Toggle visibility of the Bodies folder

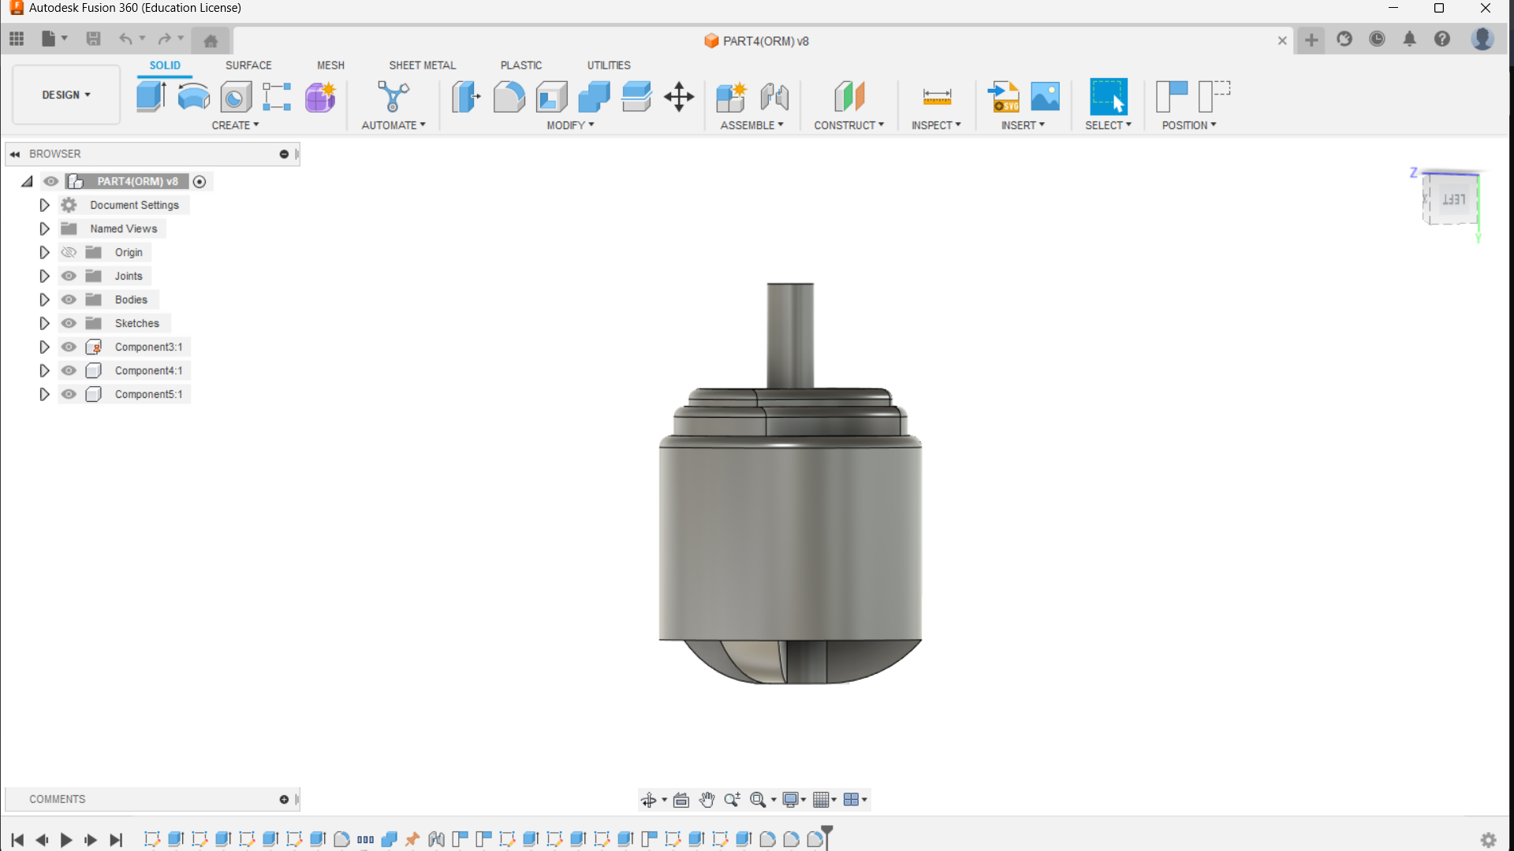pyautogui.click(x=69, y=299)
